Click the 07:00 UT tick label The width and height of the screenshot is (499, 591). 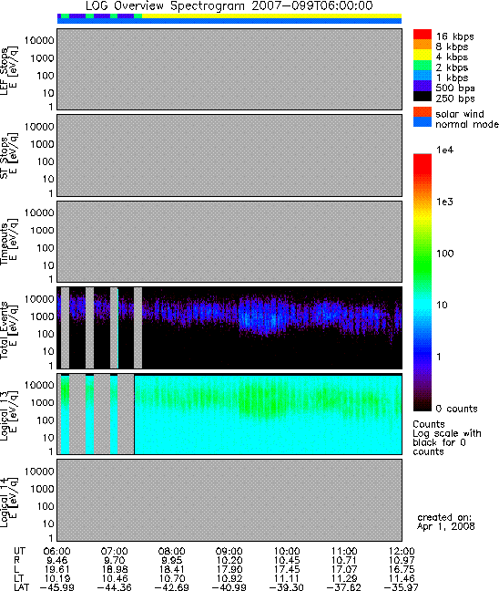[x=114, y=551]
